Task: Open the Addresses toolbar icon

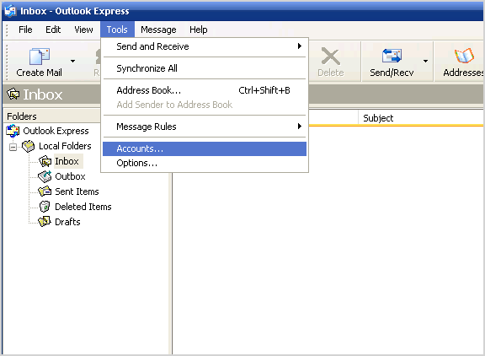Action: click(x=464, y=56)
